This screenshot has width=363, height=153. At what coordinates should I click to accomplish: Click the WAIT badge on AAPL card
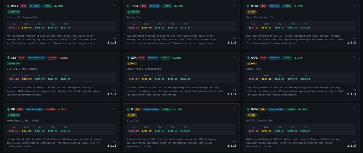[x=252, y=63]
